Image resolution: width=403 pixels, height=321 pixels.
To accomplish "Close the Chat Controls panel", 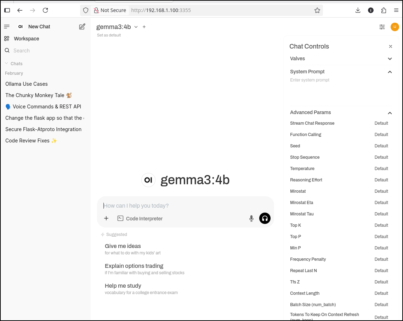I will coord(391,46).
